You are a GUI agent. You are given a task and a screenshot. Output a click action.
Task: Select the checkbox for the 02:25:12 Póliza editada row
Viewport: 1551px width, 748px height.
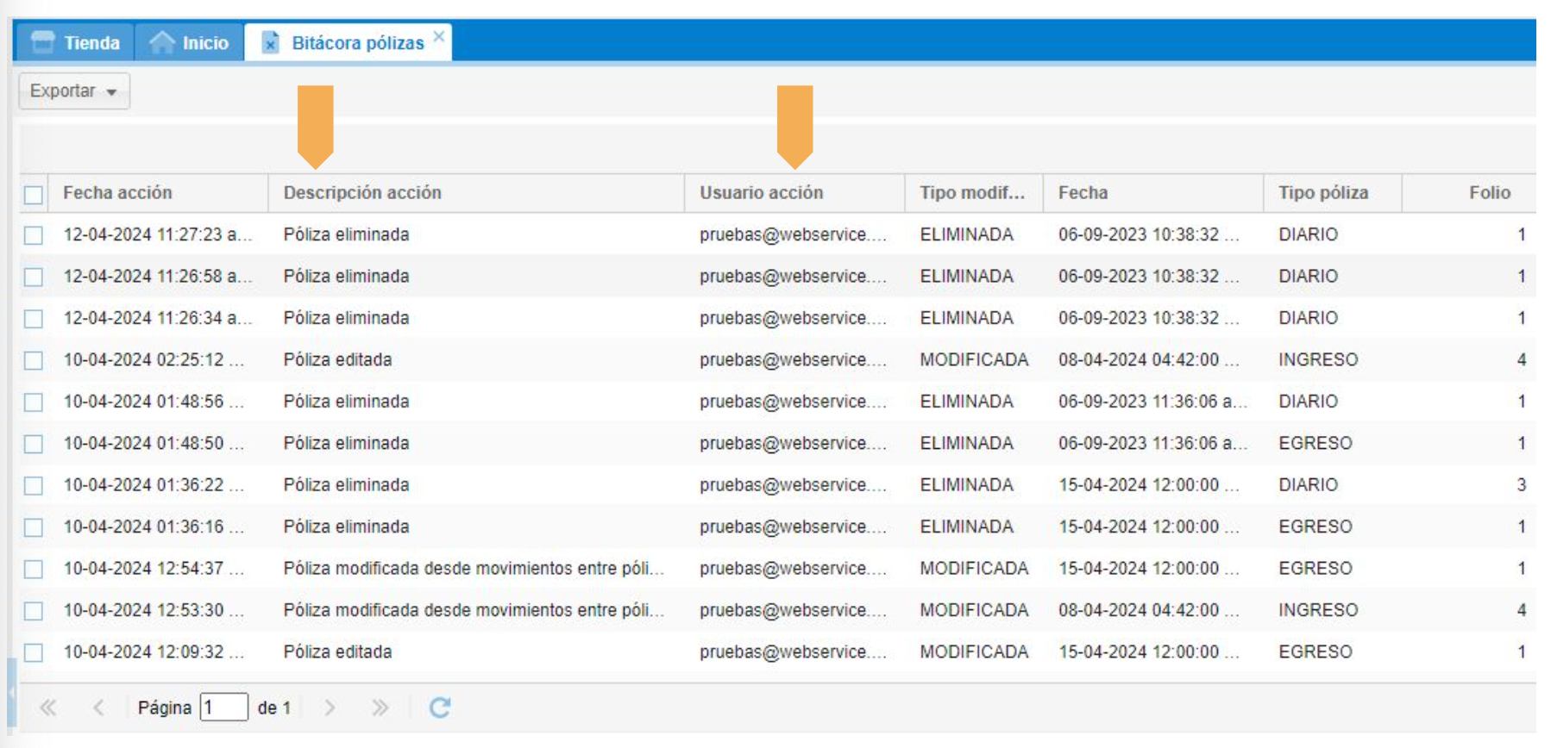click(x=34, y=360)
